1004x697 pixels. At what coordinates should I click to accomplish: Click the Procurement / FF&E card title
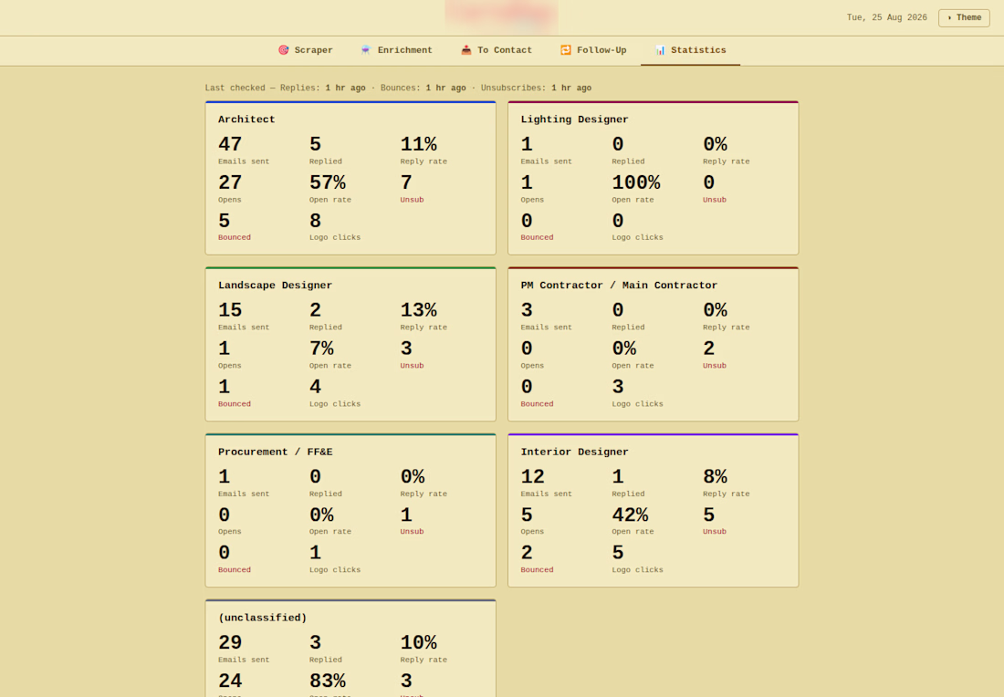(x=276, y=452)
